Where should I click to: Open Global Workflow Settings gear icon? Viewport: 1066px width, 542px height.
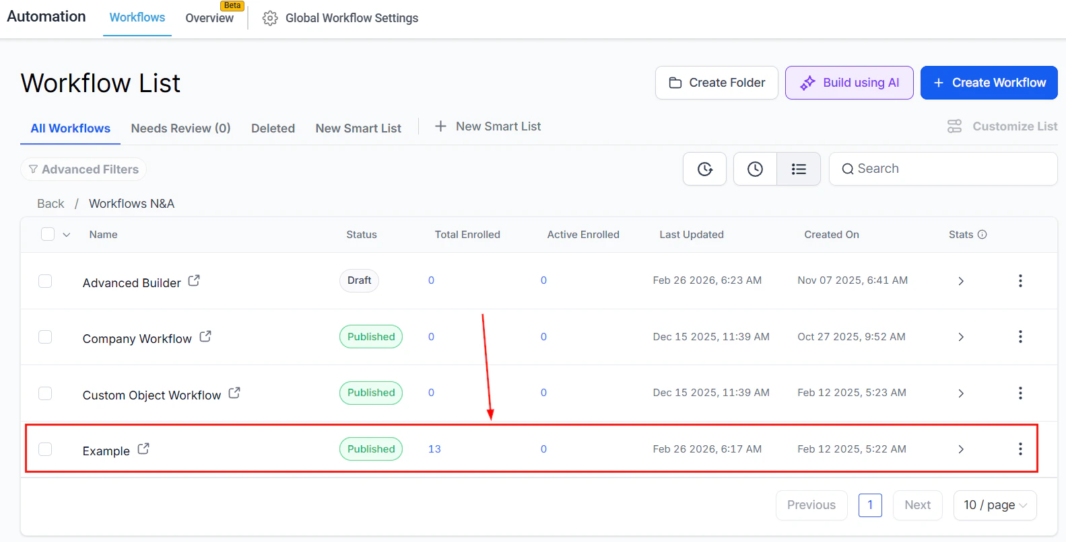[270, 18]
